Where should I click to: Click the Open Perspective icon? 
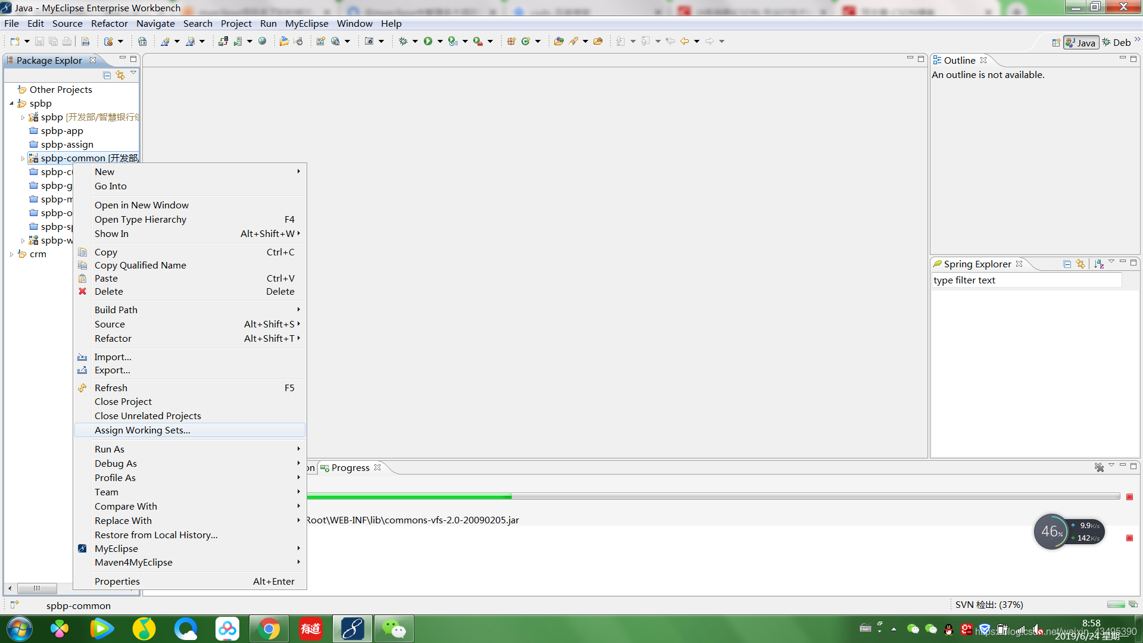(1056, 42)
